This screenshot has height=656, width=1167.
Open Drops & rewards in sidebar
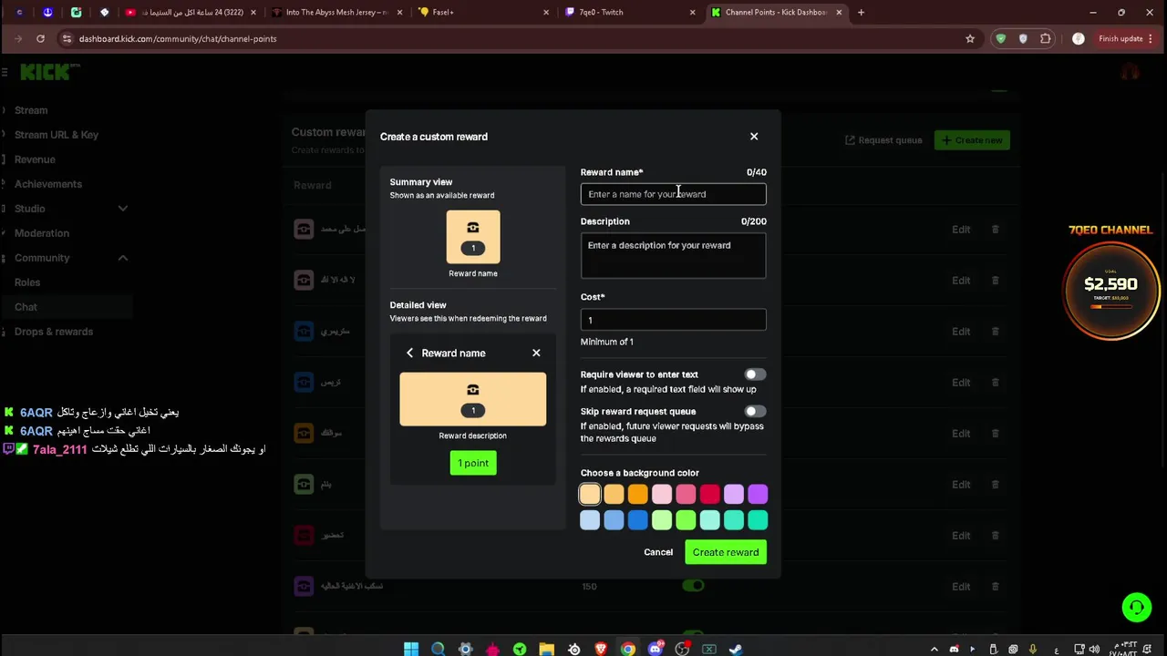(x=54, y=332)
